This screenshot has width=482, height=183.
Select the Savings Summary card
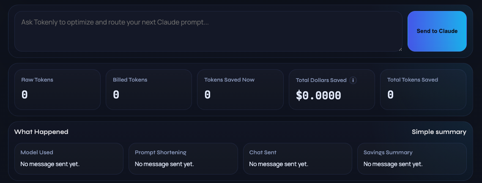point(412,158)
